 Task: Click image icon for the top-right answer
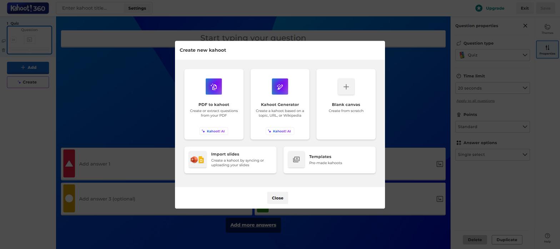[440, 164]
